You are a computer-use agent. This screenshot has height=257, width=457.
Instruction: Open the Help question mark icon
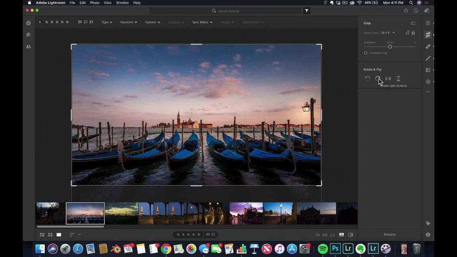pos(416,11)
